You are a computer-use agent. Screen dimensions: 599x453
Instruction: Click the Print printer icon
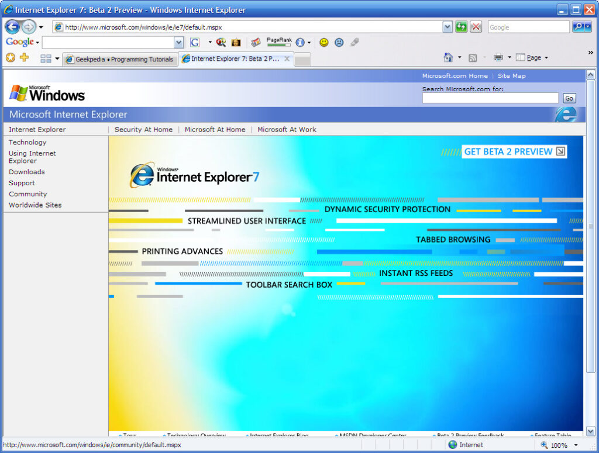tap(498, 58)
